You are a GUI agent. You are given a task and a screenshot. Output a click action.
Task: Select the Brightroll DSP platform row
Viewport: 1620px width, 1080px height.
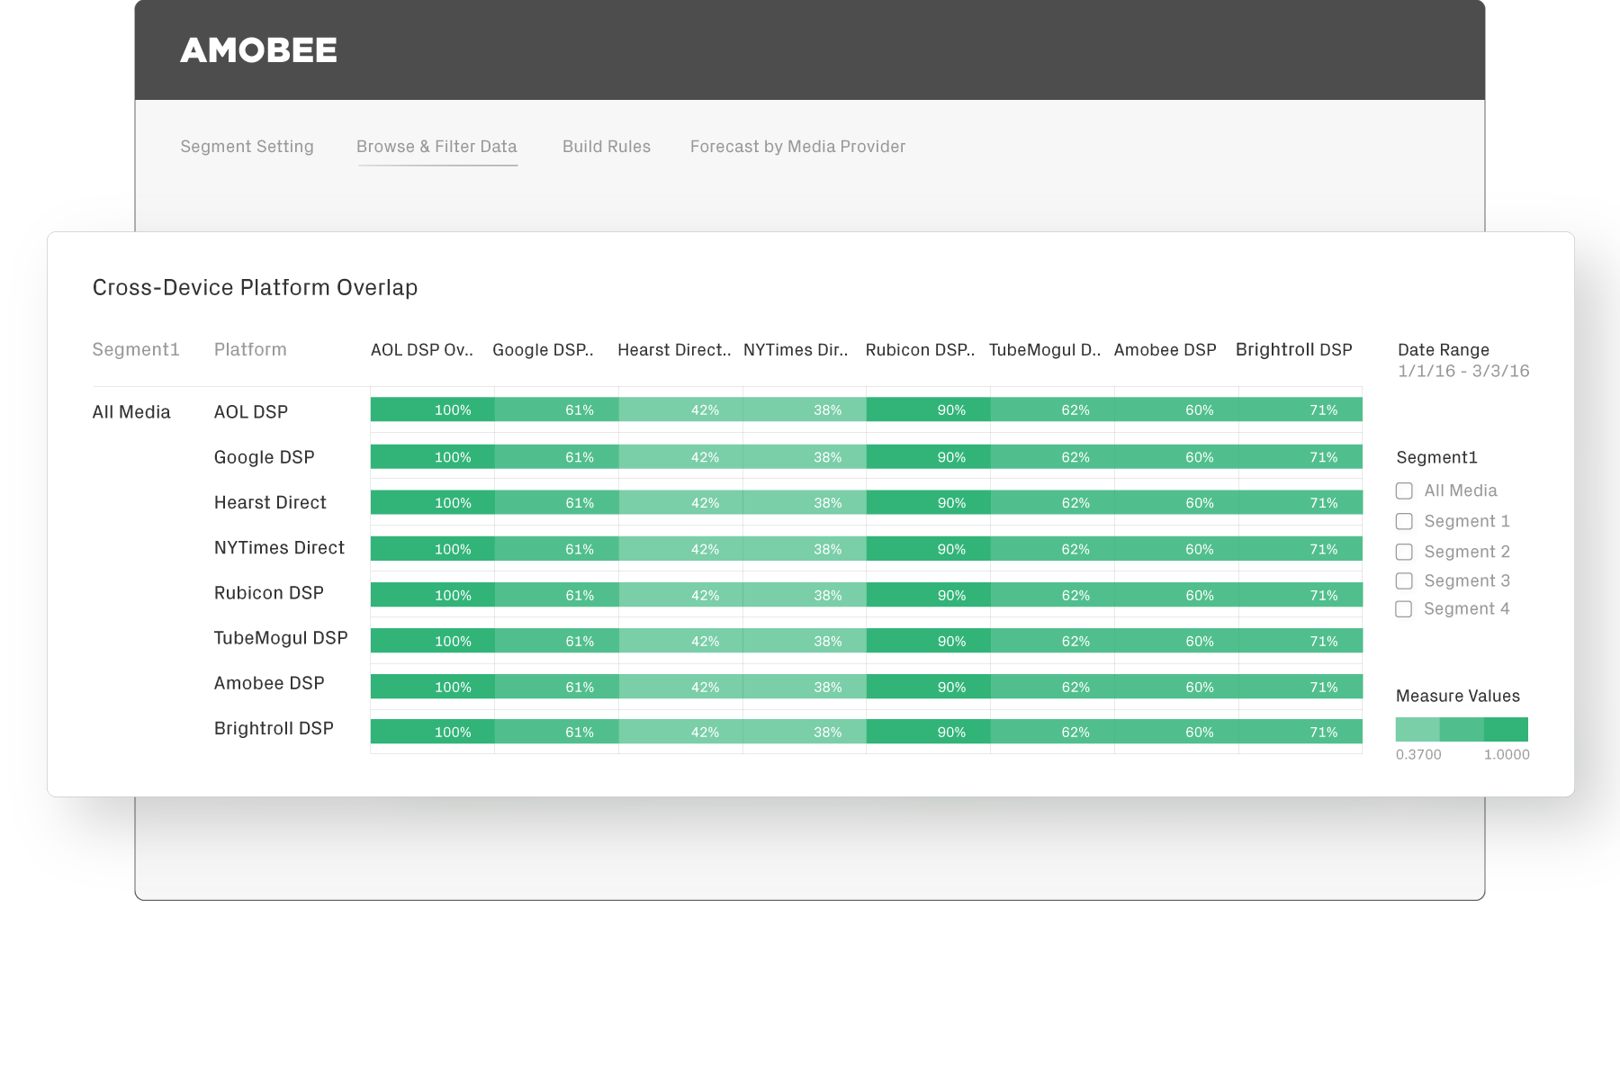274,728
